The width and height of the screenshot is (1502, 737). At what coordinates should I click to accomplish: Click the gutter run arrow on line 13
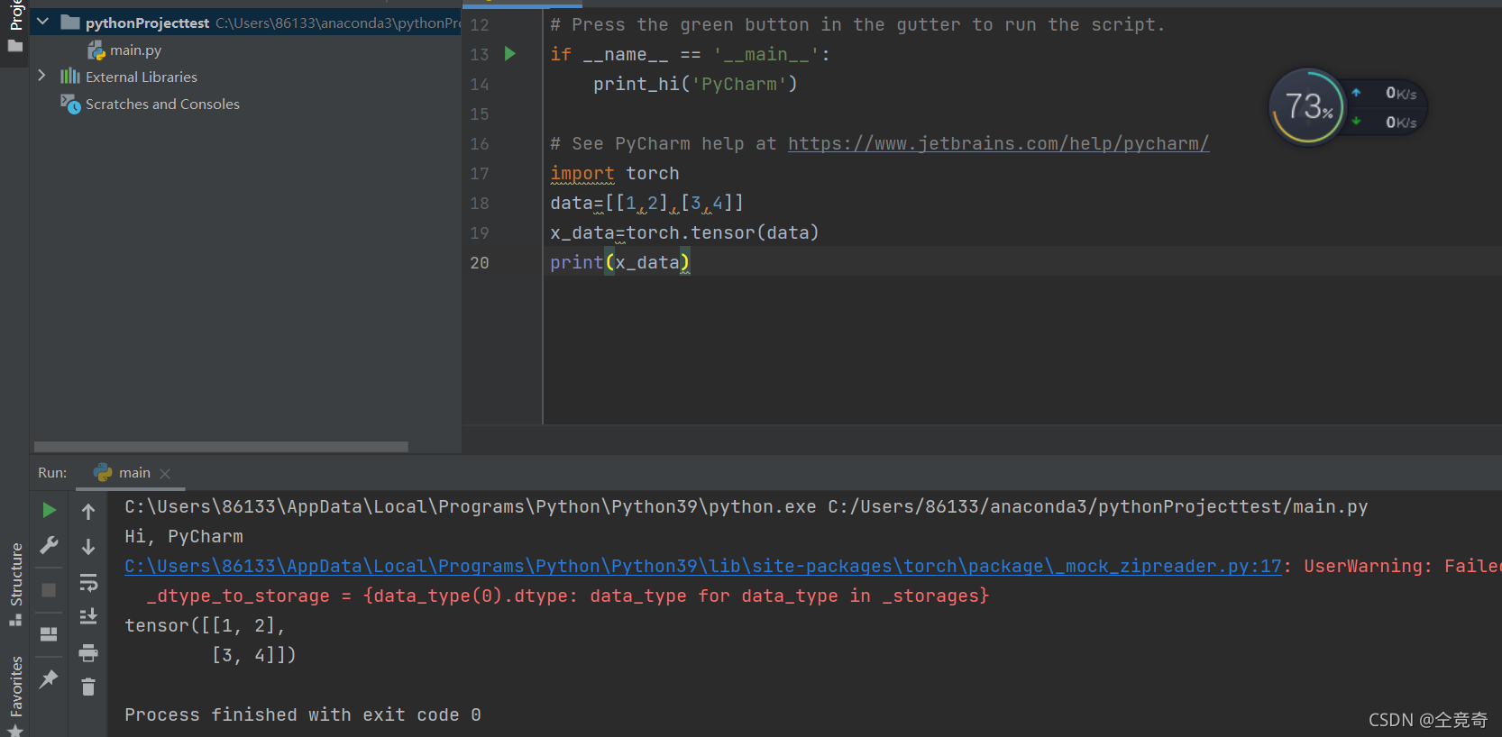tap(510, 54)
